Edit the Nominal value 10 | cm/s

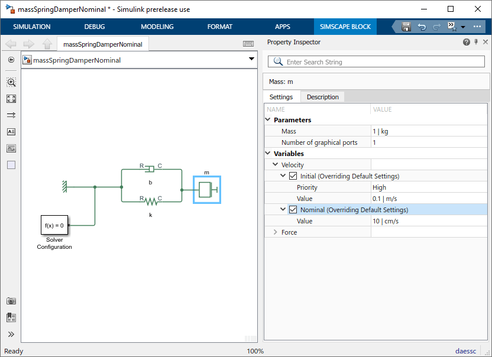(429, 221)
